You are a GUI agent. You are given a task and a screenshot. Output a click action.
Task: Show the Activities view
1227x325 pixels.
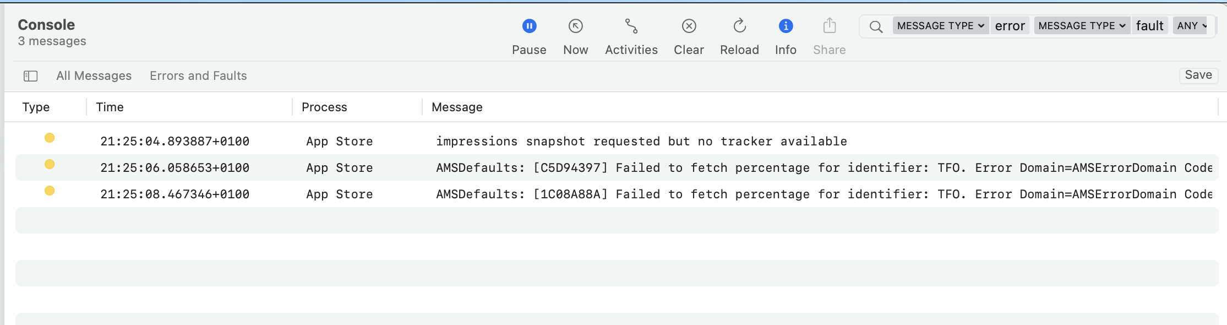click(631, 26)
